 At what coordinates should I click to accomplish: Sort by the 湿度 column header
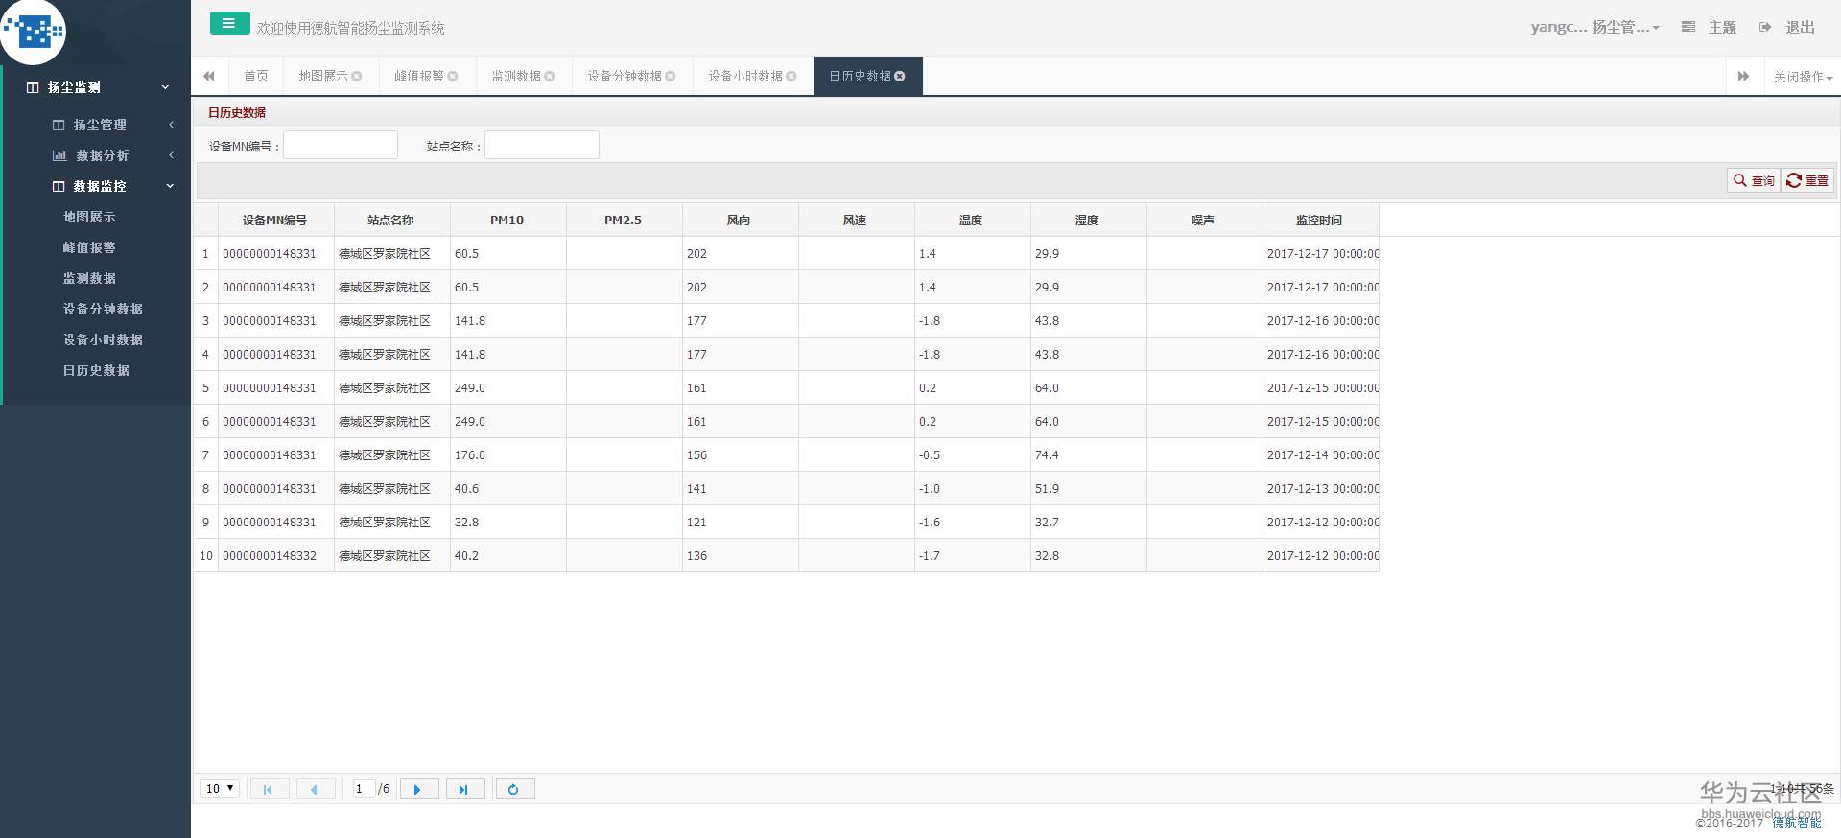[1088, 221]
